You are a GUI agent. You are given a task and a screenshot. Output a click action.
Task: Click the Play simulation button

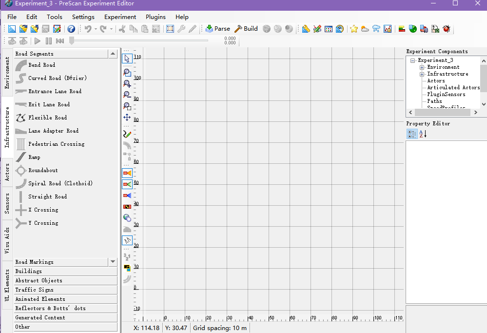(38, 40)
